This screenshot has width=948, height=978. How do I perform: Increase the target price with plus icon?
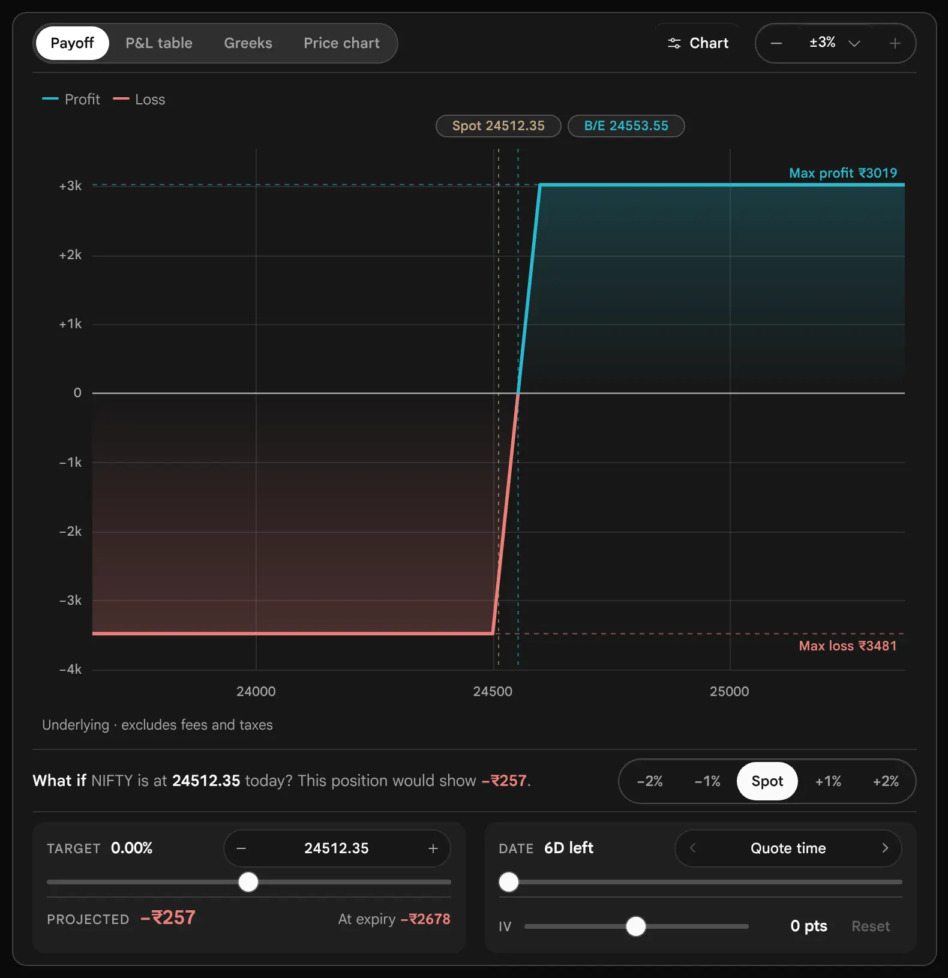[x=433, y=848]
